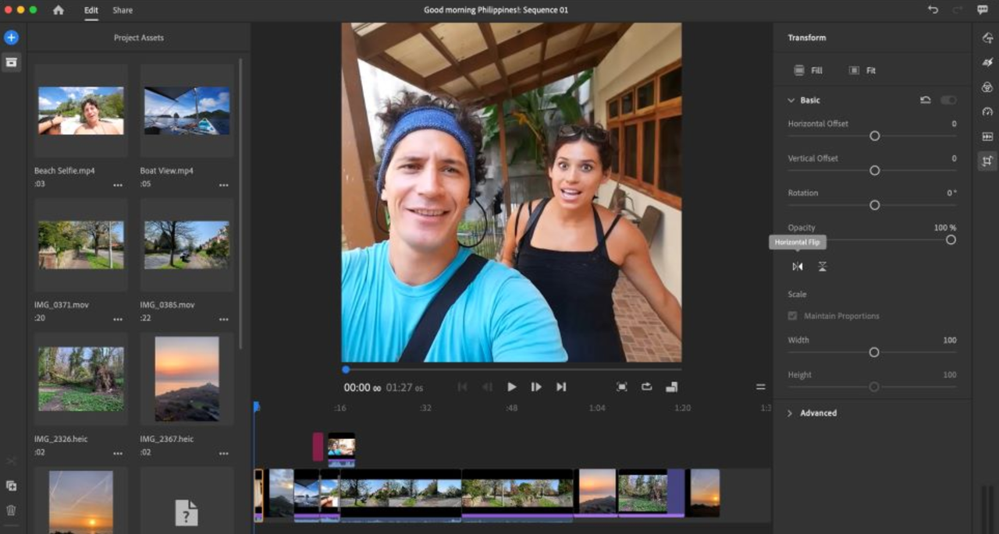The height and width of the screenshot is (534, 999).
Task: Step back one frame
Action: pos(487,387)
